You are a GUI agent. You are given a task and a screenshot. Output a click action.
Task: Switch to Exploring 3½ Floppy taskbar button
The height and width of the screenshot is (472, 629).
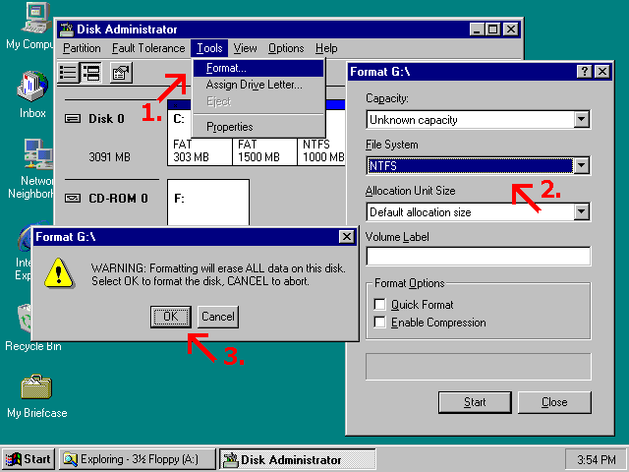(138, 459)
